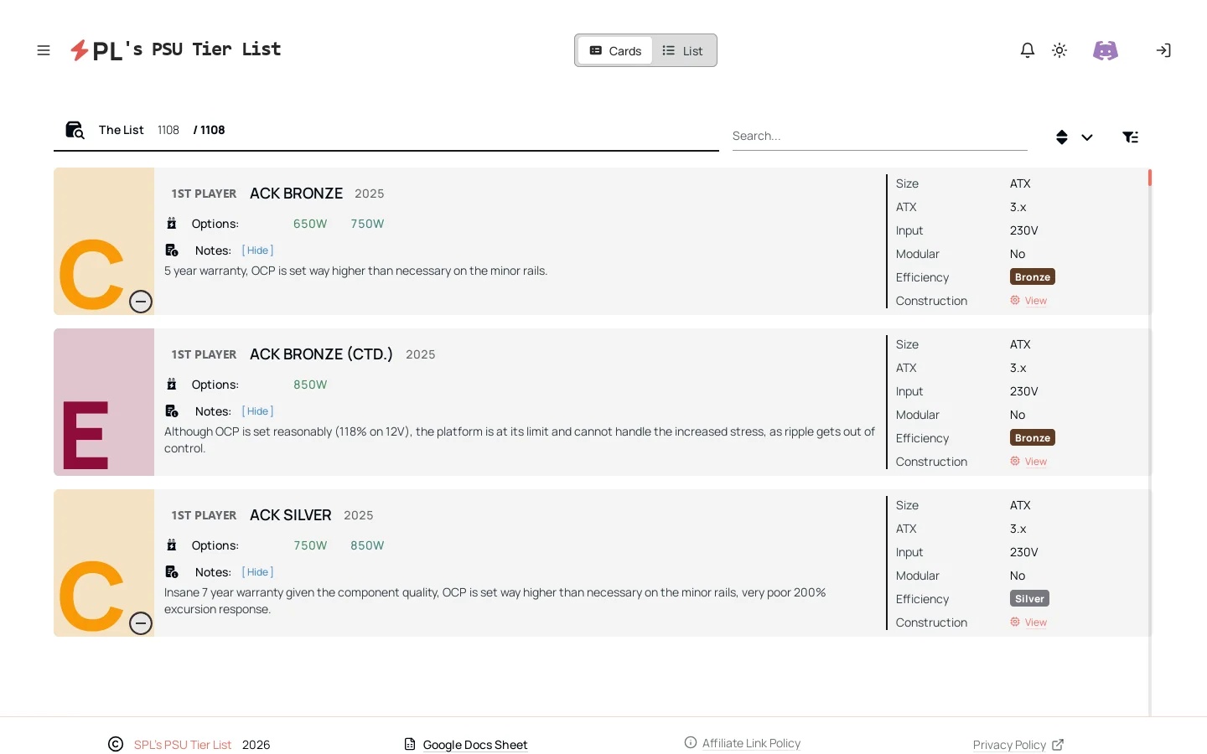The height and width of the screenshot is (754, 1207).
Task: Click the login arrow icon
Action: [1163, 50]
